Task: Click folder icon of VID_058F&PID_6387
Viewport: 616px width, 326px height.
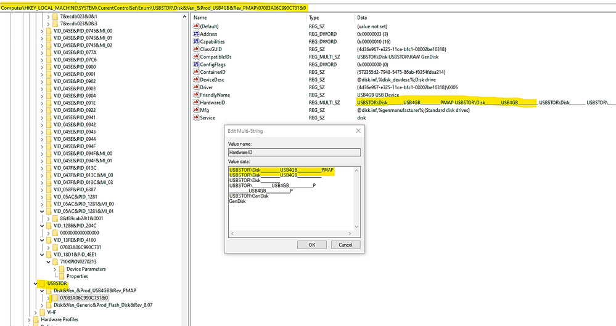Action: pyautogui.click(x=49, y=189)
